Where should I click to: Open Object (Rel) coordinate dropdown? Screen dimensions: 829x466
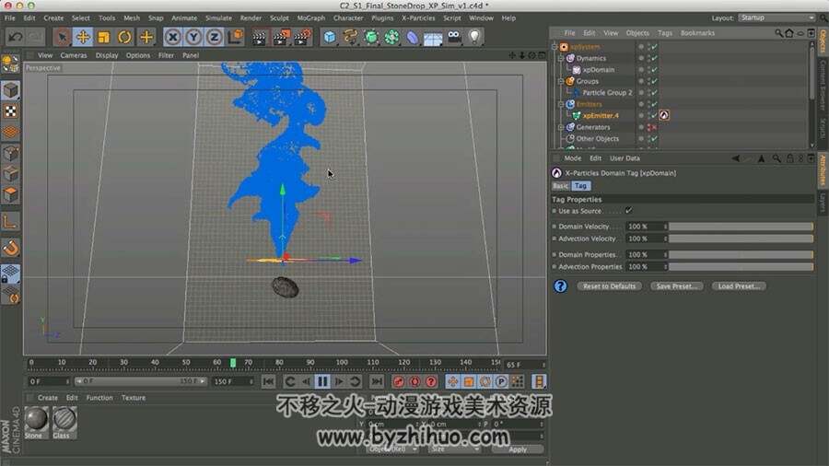tap(392, 449)
